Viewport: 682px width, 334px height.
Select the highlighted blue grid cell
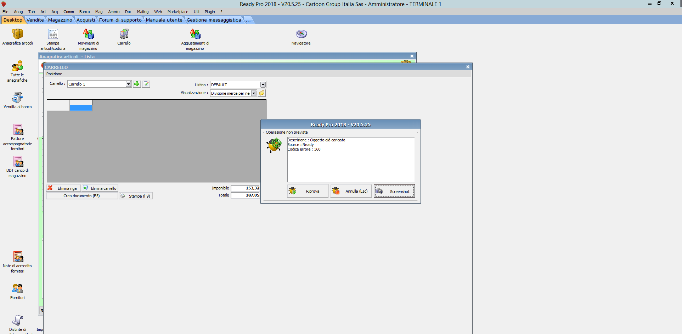[81, 108]
